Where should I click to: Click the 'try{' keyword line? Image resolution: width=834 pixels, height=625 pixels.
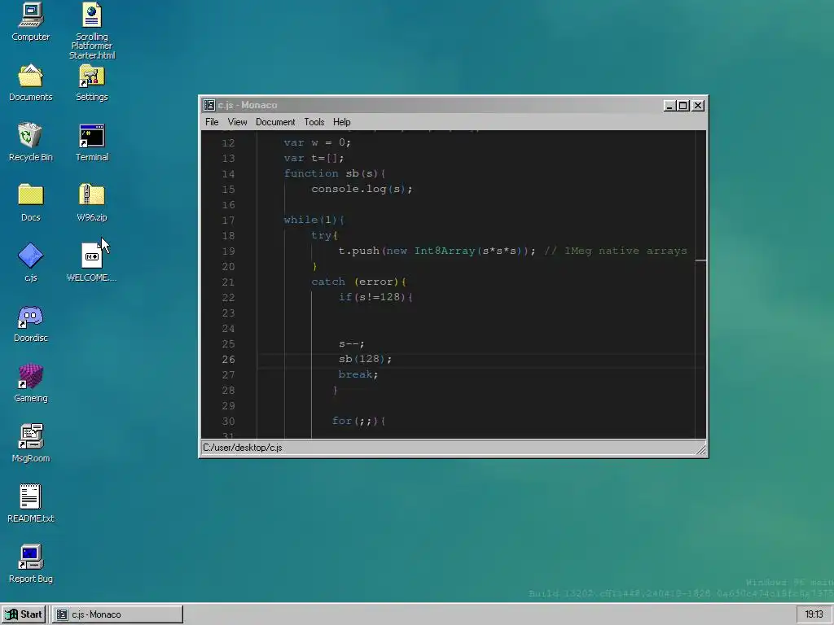click(324, 235)
